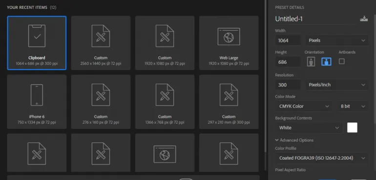The width and height of the screenshot is (376, 180).
Task: Click the Web Large globe browser icon
Action: tap(229, 36)
